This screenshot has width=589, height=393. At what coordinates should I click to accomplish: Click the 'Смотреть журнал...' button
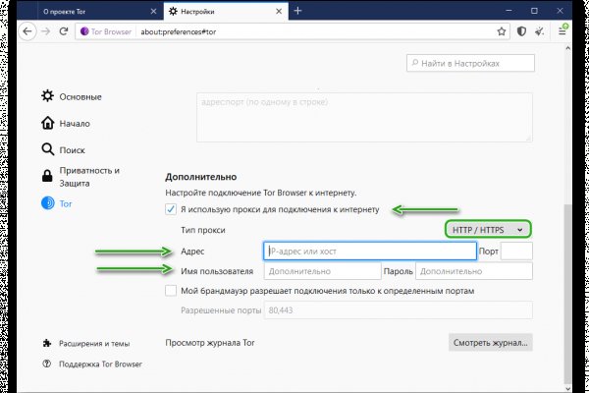490,343
